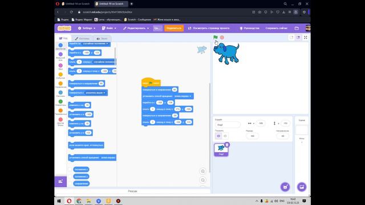Click Сохранить сейчас to save project
The image size is (365, 205).
[x=277, y=28]
